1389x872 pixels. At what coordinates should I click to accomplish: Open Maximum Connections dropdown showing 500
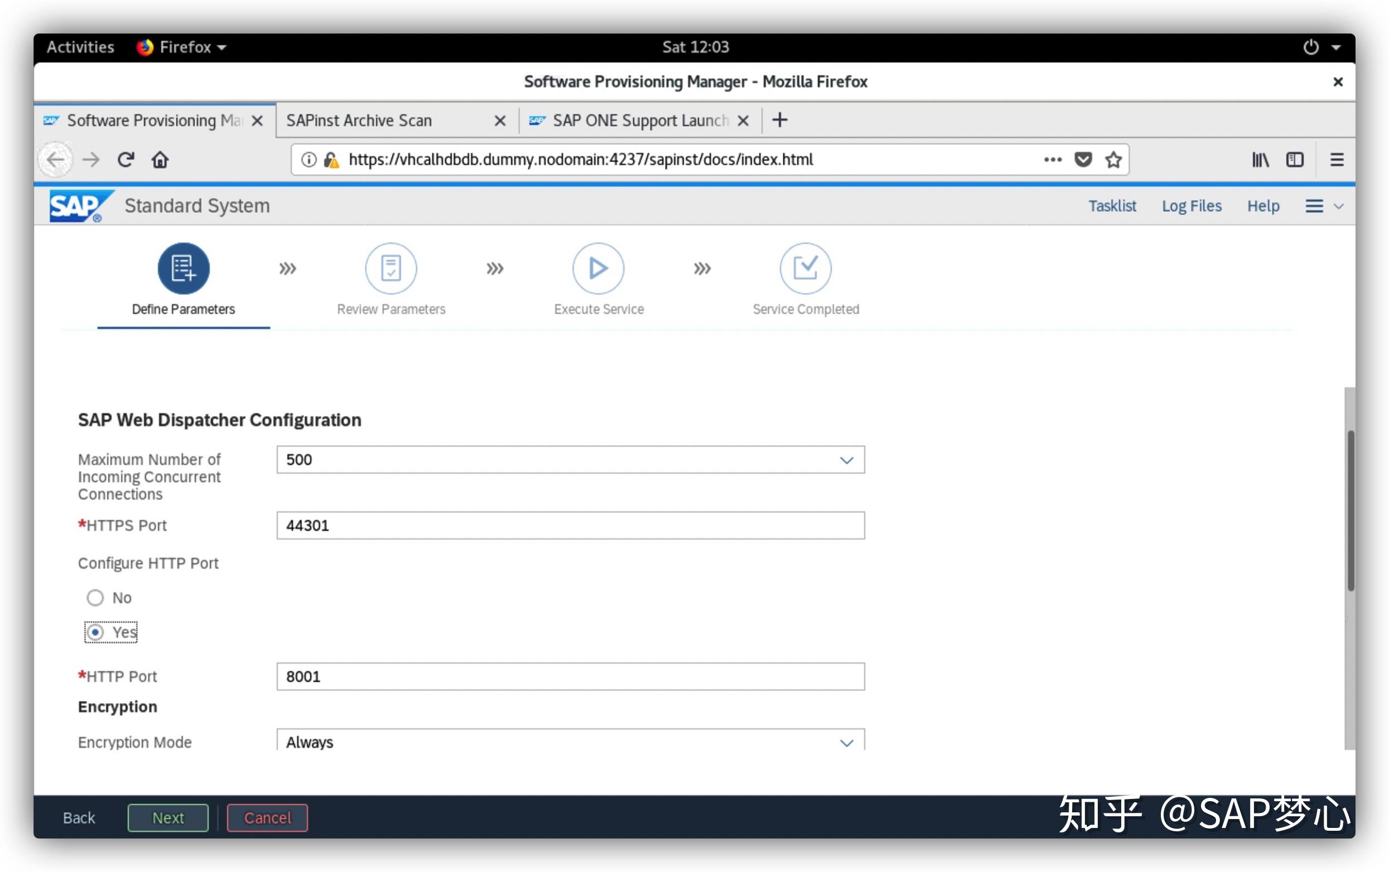click(x=571, y=459)
